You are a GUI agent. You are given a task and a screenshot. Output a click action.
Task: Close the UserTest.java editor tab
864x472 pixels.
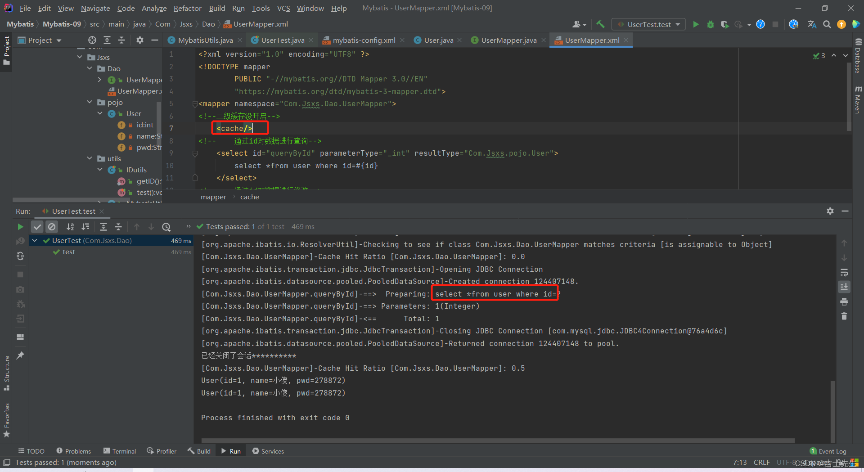(x=311, y=40)
